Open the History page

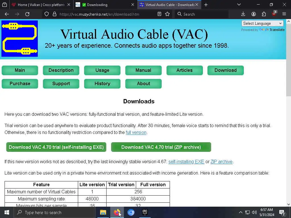coord(102,84)
